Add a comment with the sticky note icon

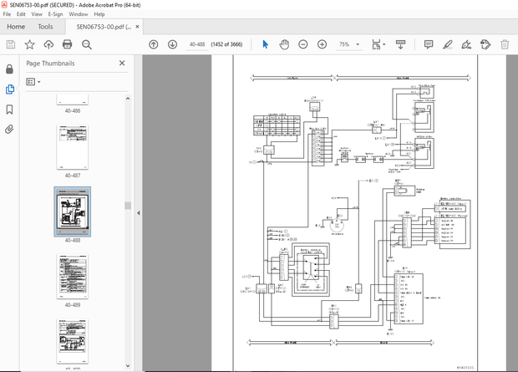tap(427, 44)
